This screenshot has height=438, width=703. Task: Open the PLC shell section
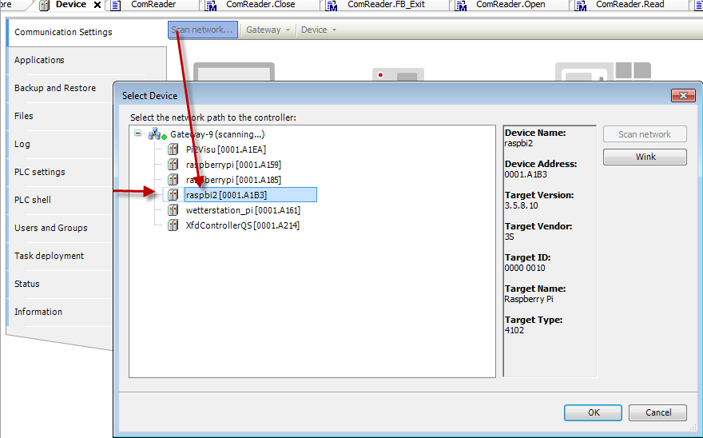(33, 200)
